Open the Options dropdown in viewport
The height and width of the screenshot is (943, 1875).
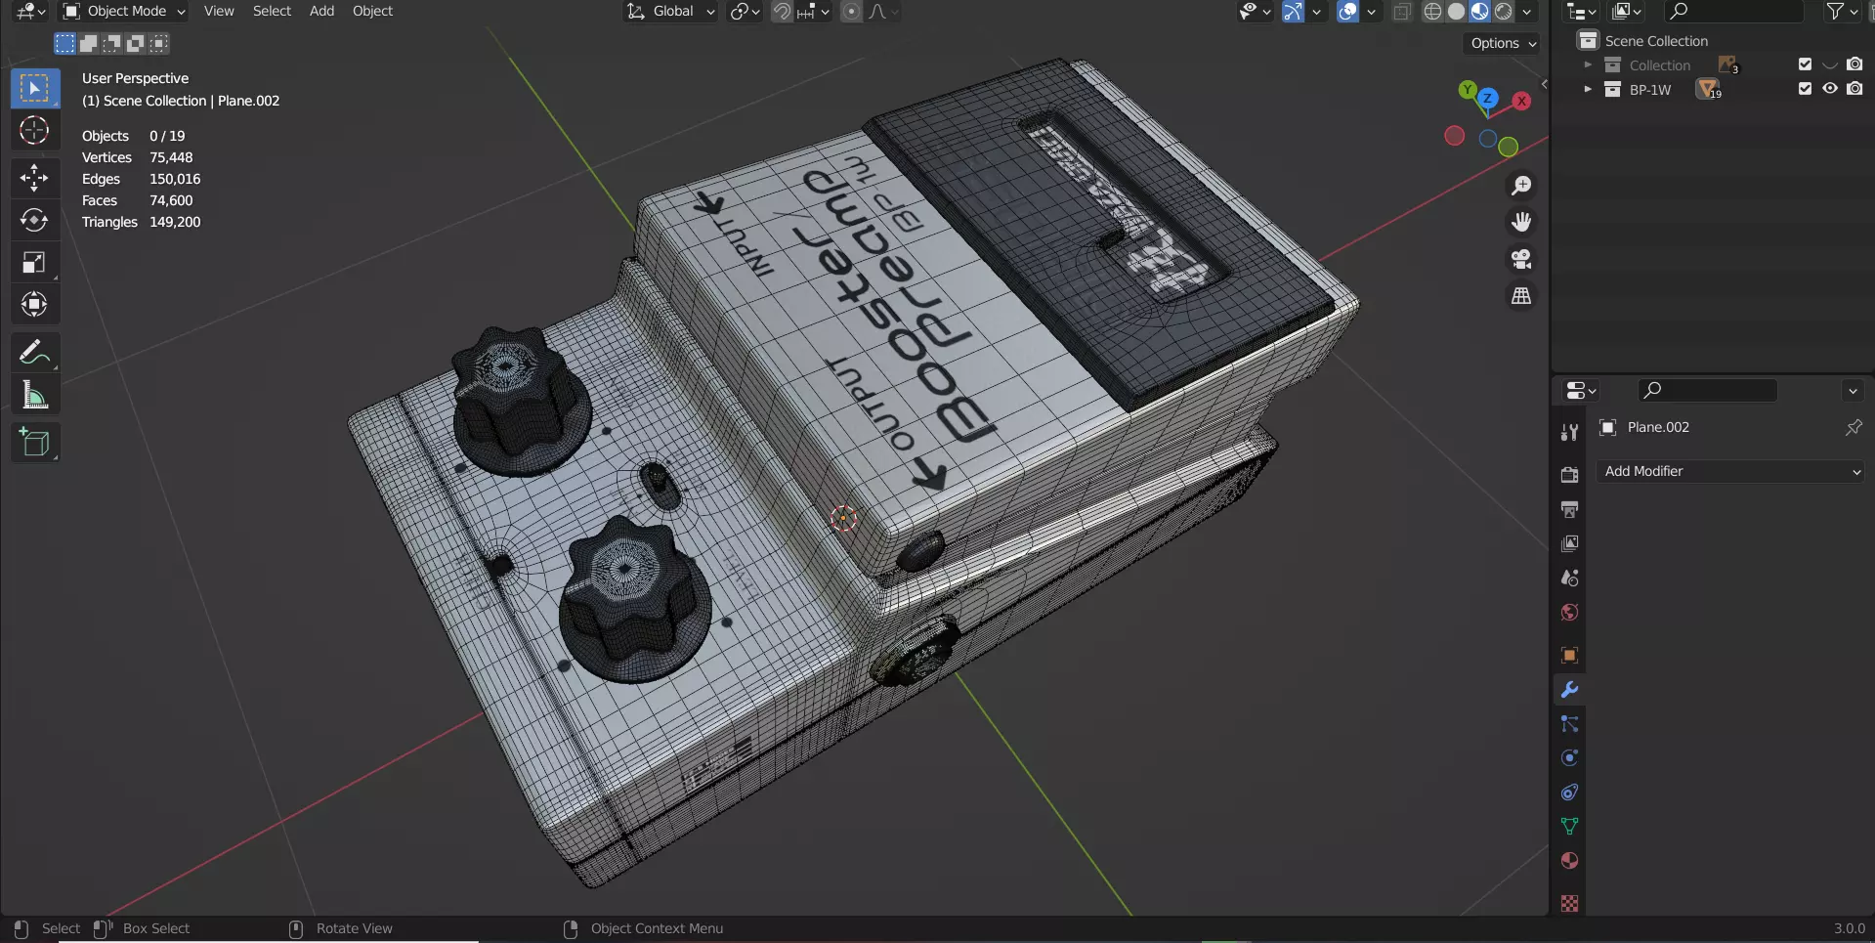point(1503,43)
